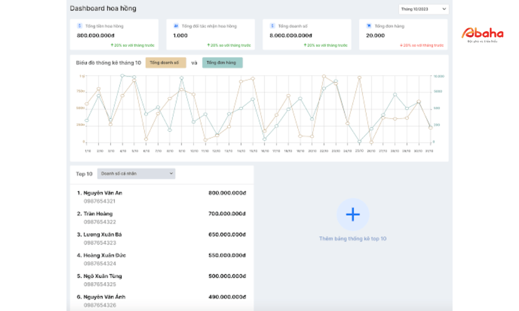Select Nguyễn Văn An in the top list

[x=103, y=193]
